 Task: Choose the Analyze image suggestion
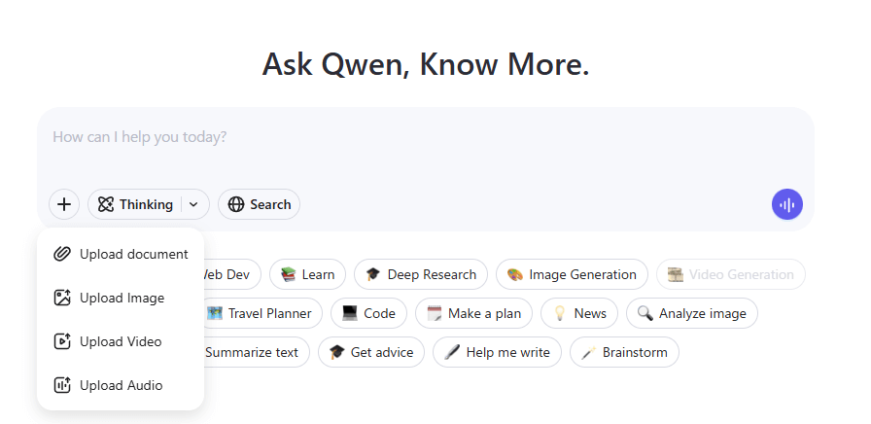[x=691, y=313]
